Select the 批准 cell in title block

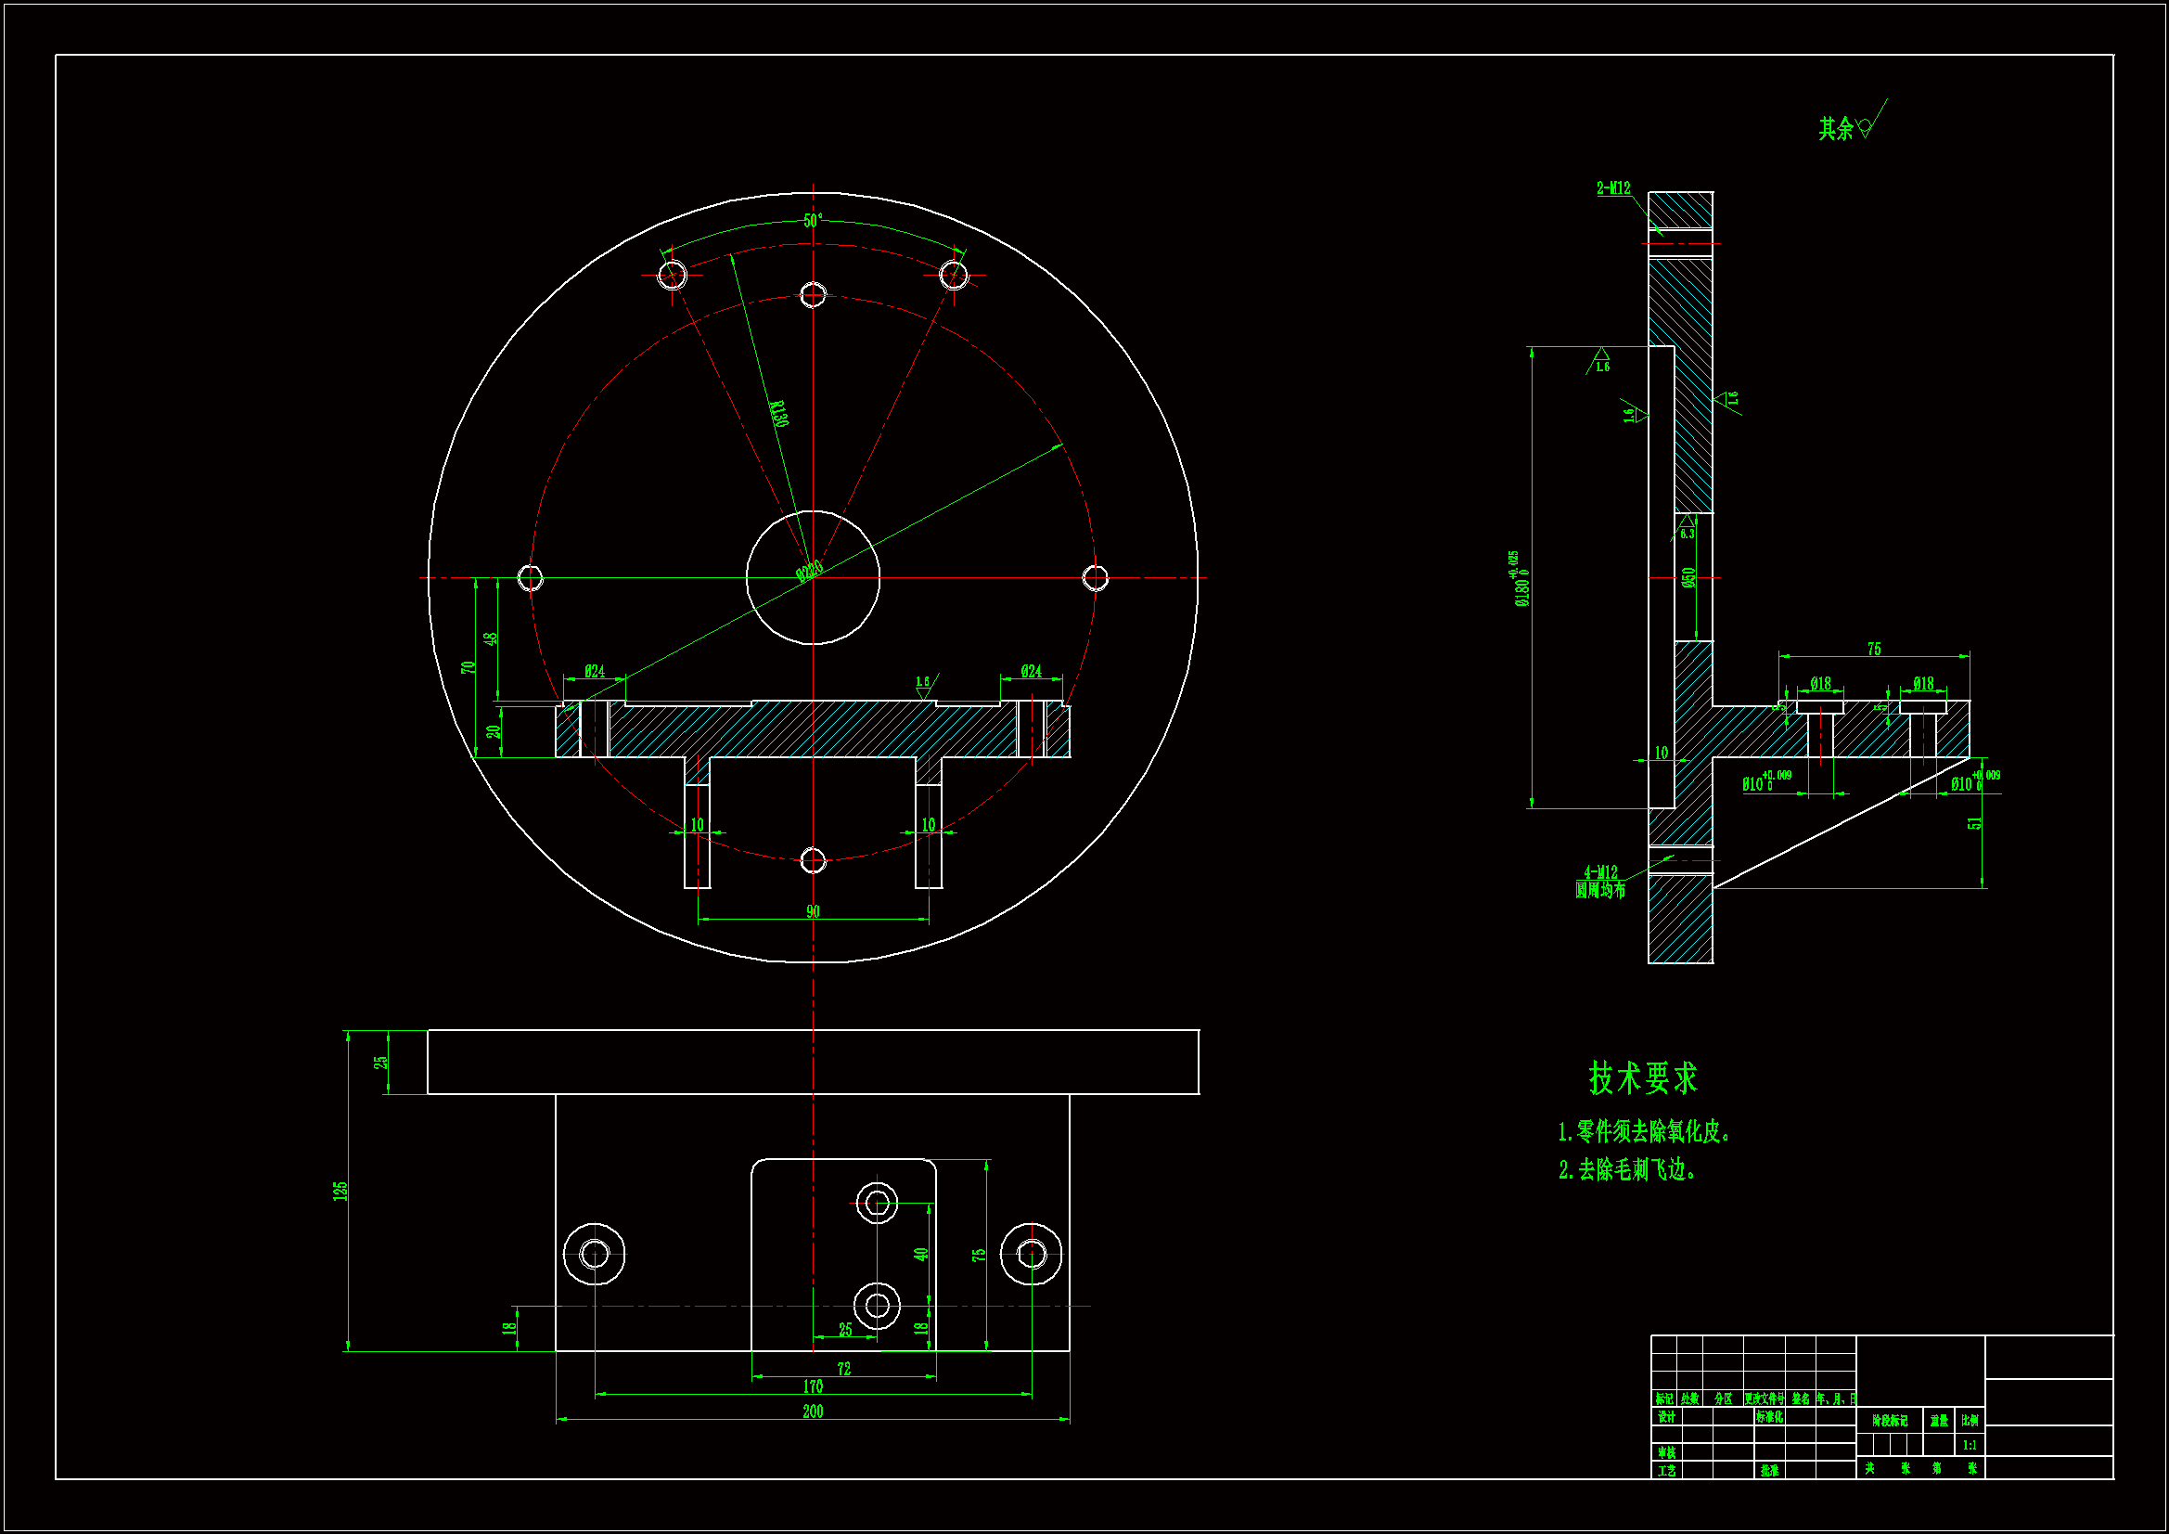[x=1769, y=1471]
